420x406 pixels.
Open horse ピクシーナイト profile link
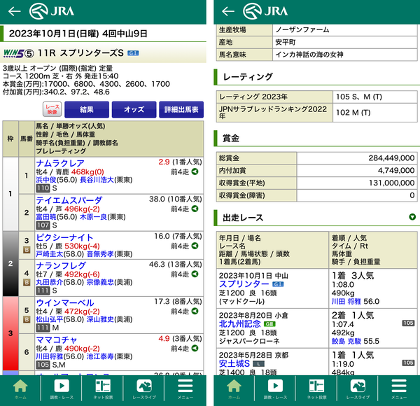(64, 237)
